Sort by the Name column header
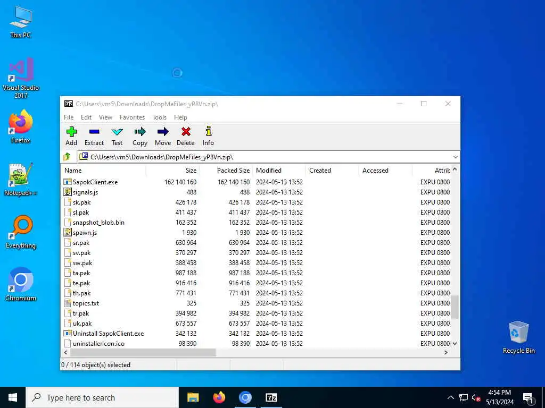The width and height of the screenshot is (545, 408). click(104, 171)
